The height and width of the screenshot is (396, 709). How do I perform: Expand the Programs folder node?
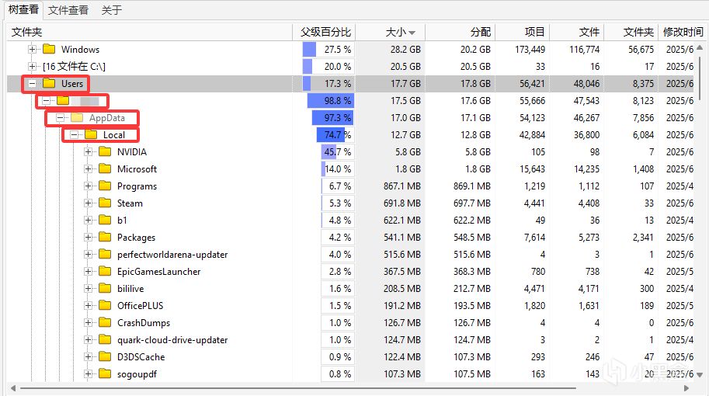(89, 186)
